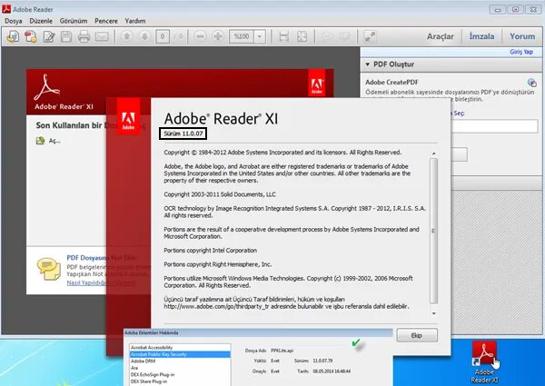Click the About dialog vertical scrollbar thumb
Image resolution: width=545 pixels, height=386 pixels.
(x=433, y=231)
